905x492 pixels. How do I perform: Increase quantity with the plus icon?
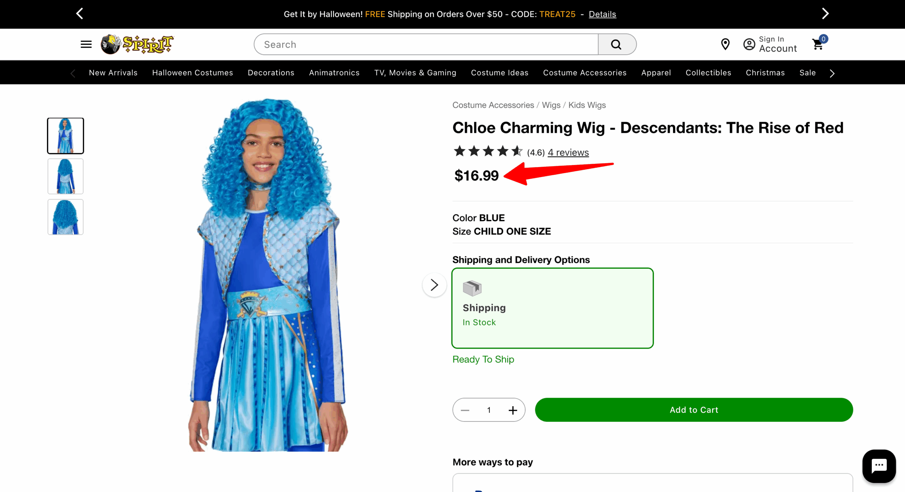pos(513,410)
